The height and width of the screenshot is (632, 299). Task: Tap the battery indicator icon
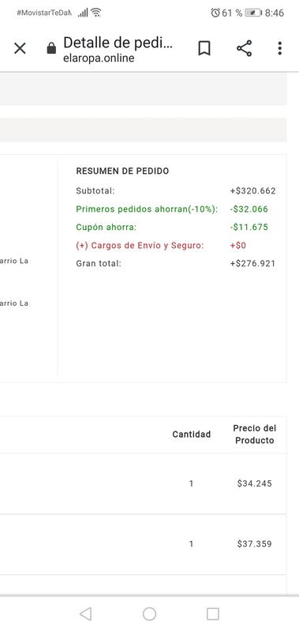point(253,13)
